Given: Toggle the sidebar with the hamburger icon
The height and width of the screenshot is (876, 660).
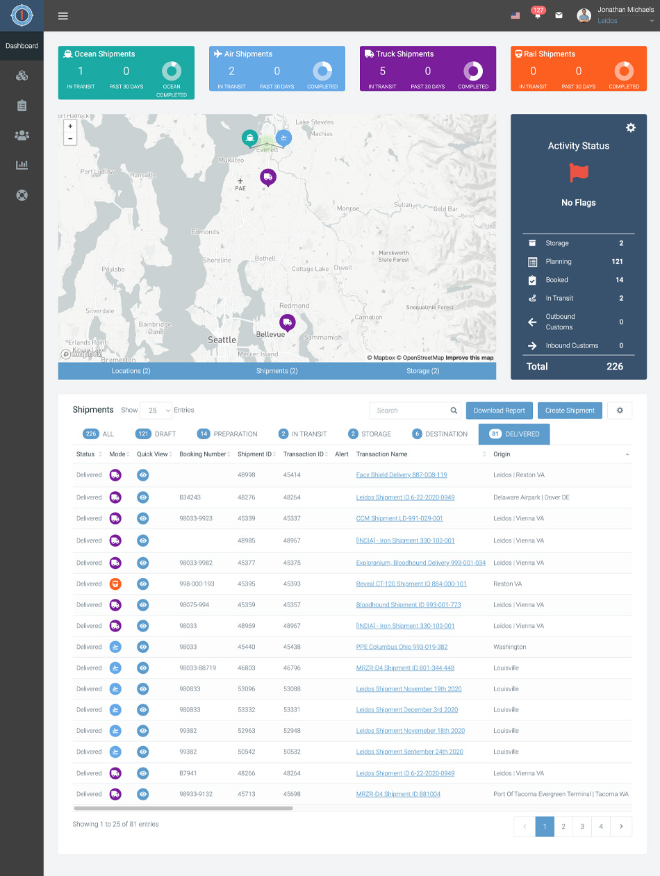Looking at the screenshot, I should pos(63,16).
